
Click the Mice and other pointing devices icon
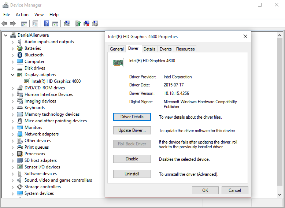[x=20, y=121]
